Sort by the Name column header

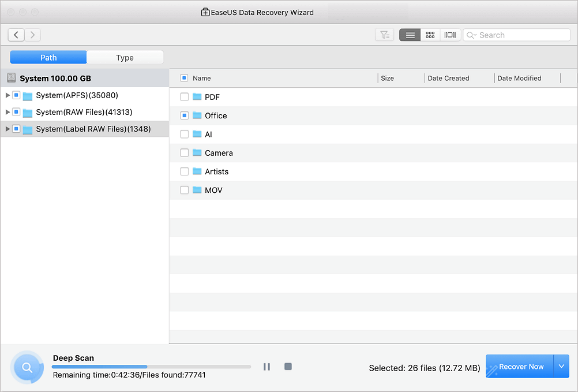[x=202, y=78]
